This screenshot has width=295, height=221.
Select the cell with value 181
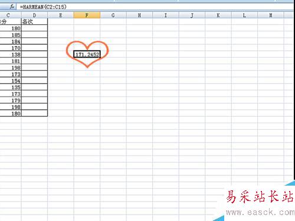coord(11,61)
